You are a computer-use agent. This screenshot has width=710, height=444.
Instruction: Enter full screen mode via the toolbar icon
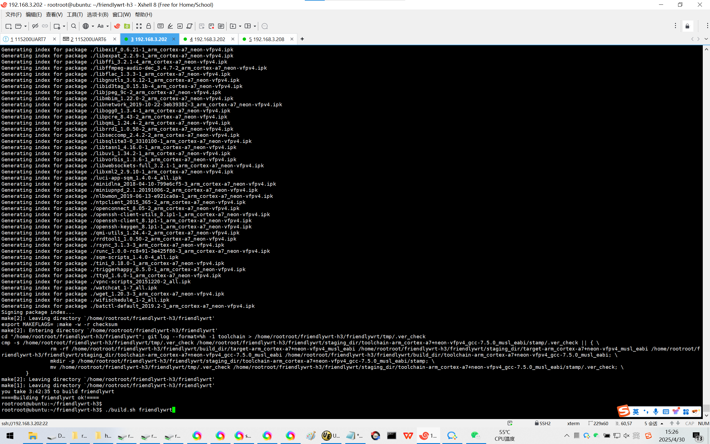[x=139, y=26]
